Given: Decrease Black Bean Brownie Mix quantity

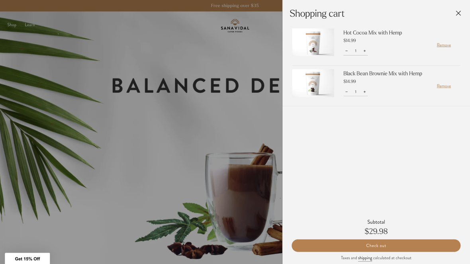Looking at the screenshot, I should point(347,92).
